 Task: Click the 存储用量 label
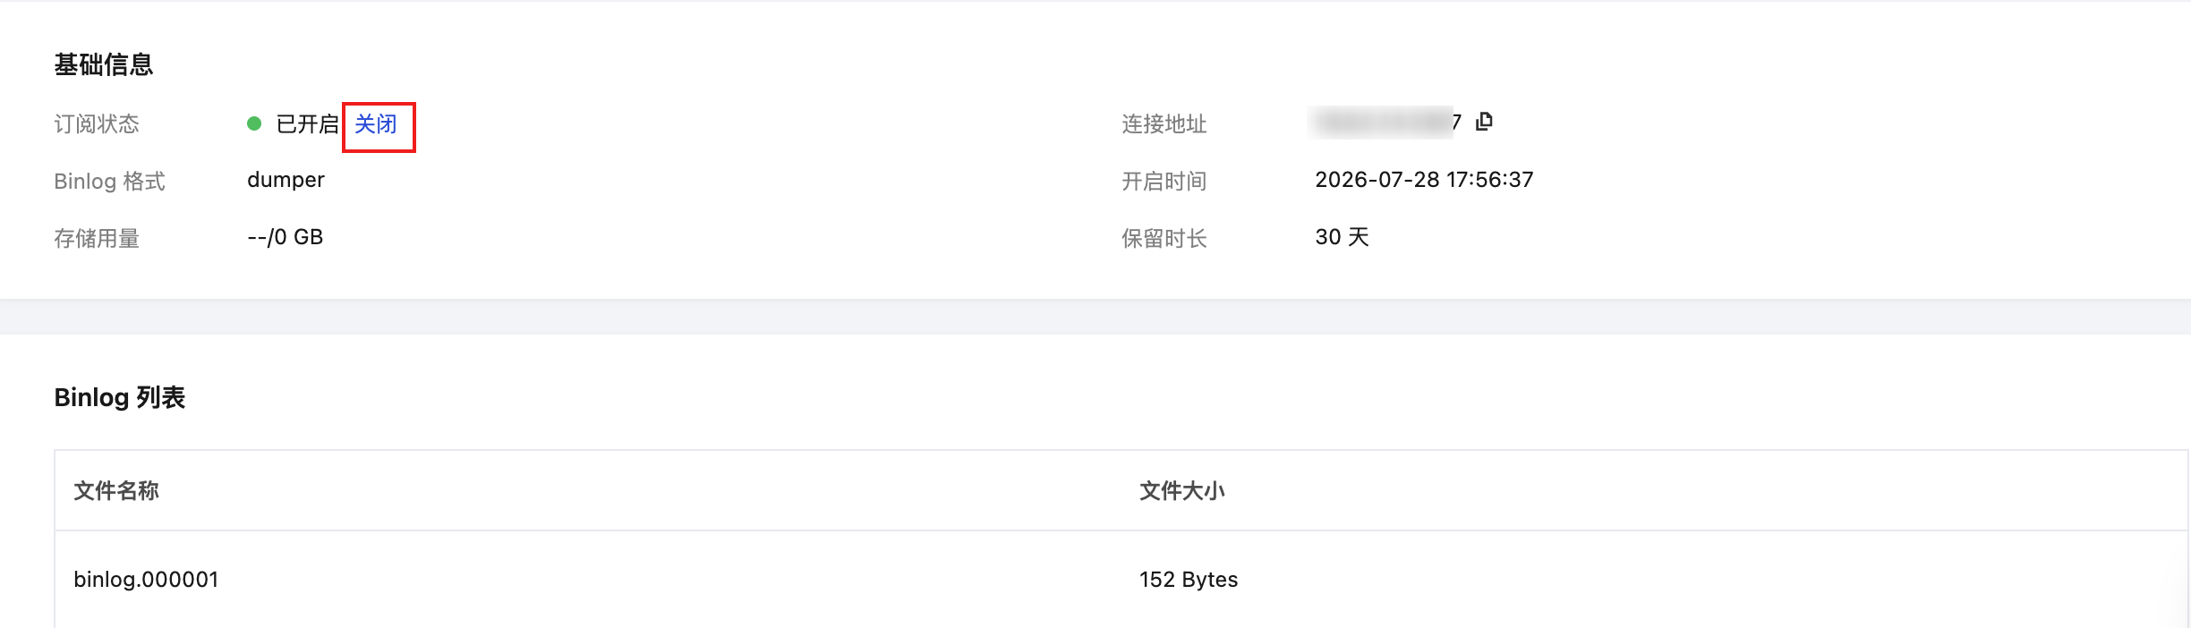(97, 239)
